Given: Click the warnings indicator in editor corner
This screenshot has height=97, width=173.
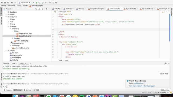Looking at the screenshot, I should click(163, 12).
